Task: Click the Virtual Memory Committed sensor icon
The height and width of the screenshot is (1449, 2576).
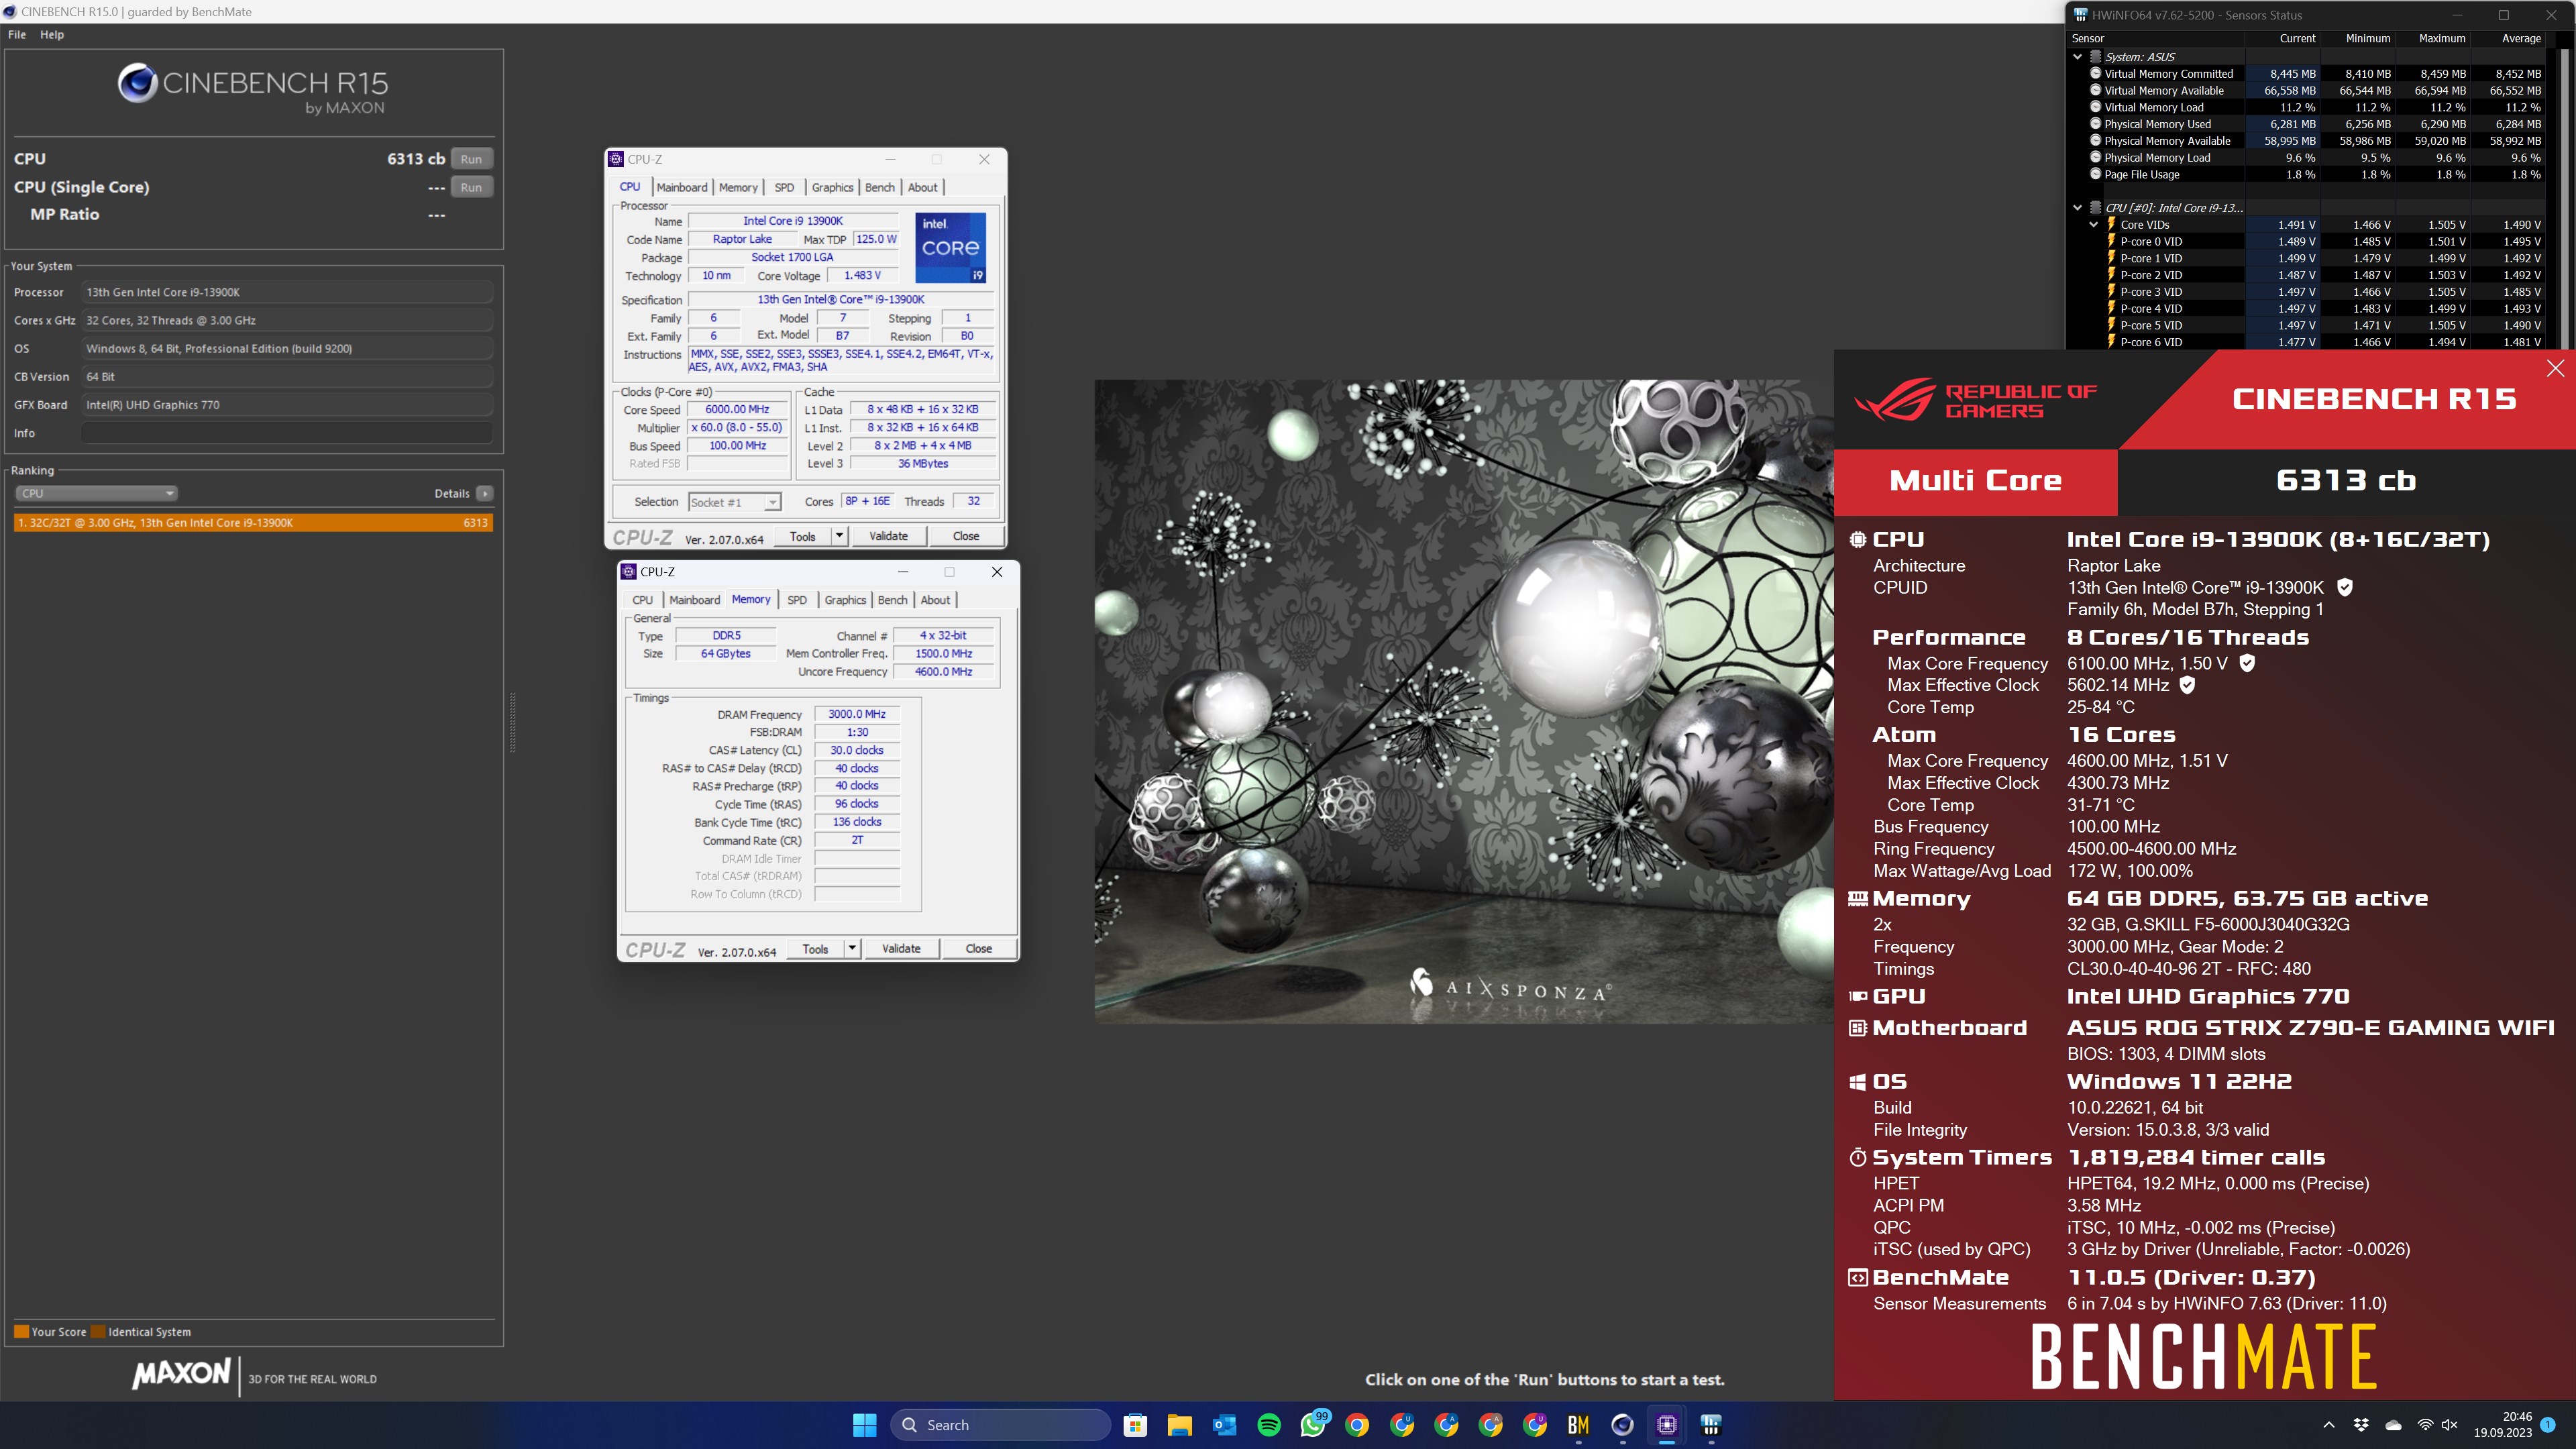Action: [2095, 73]
